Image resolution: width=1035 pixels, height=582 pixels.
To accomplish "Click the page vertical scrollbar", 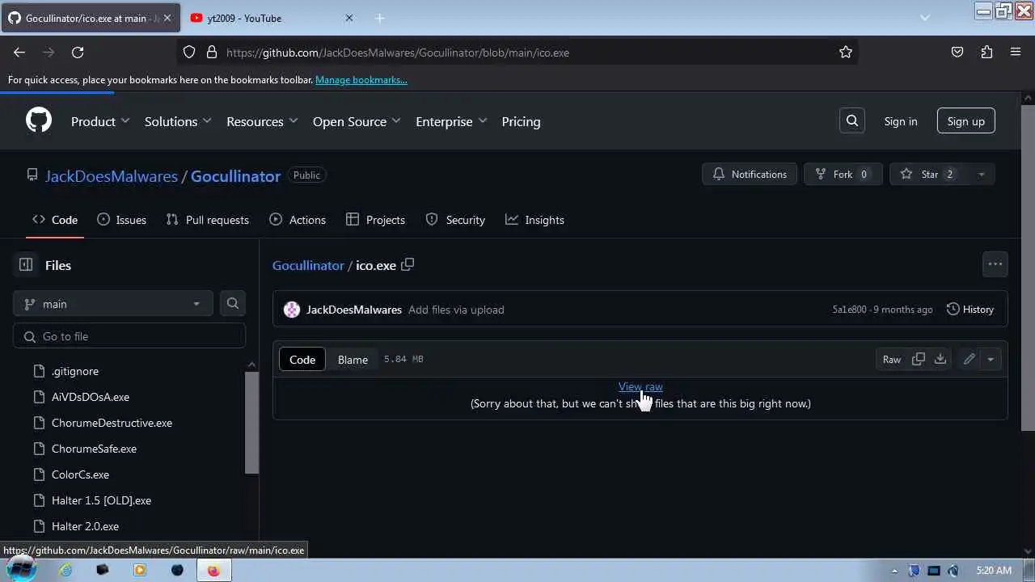I will point(1028,267).
